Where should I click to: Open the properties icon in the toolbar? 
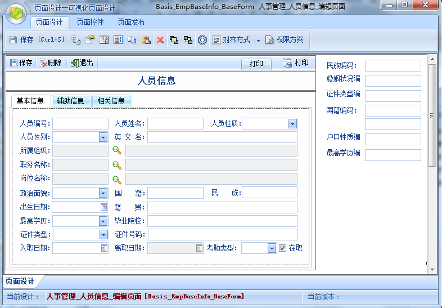click(90, 40)
